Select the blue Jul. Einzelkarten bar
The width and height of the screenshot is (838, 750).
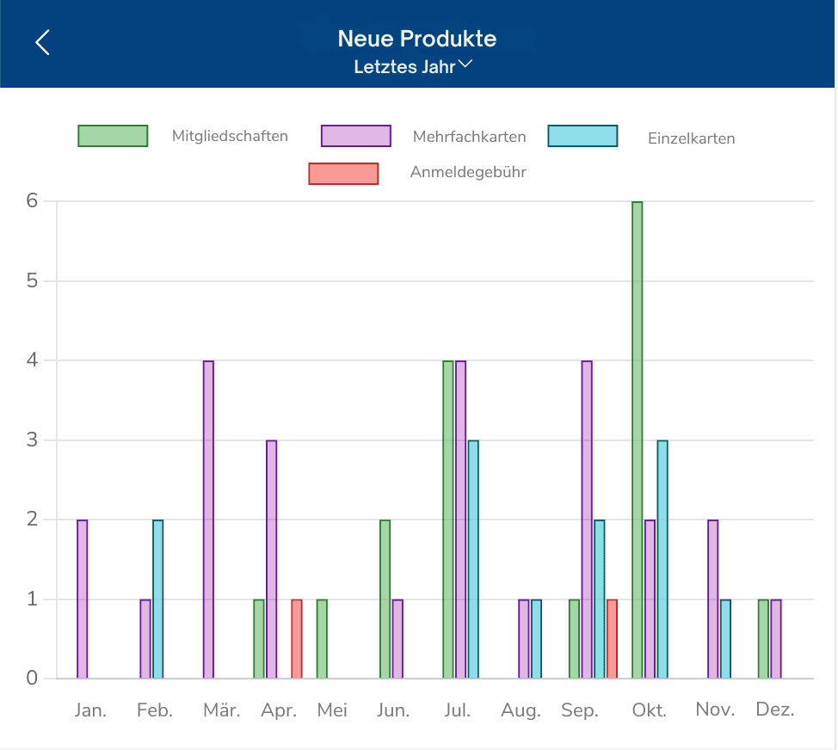pyautogui.click(x=473, y=559)
